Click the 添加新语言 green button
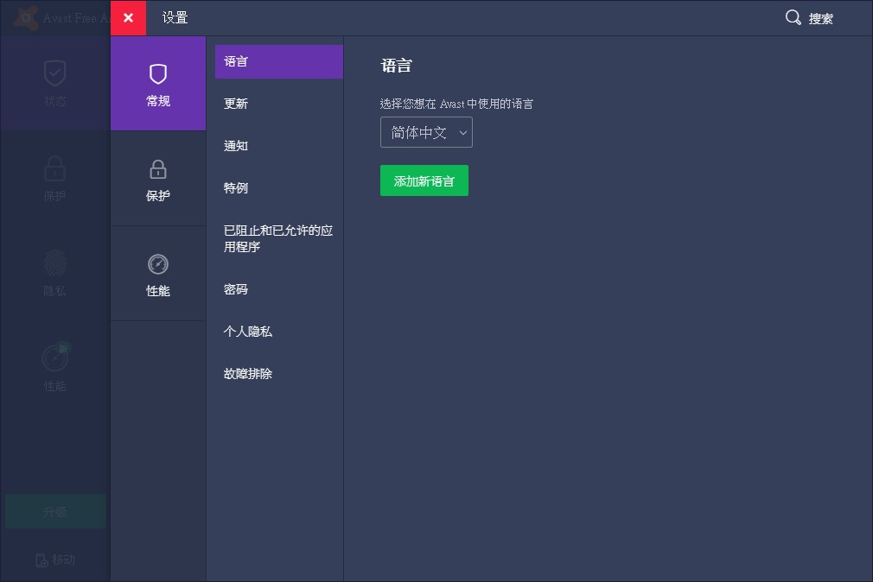873x582 pixels. [x=424, y=180]
